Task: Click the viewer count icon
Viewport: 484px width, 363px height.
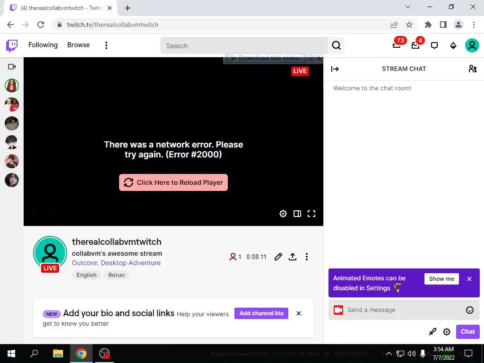Action: [x=233, y=257]
